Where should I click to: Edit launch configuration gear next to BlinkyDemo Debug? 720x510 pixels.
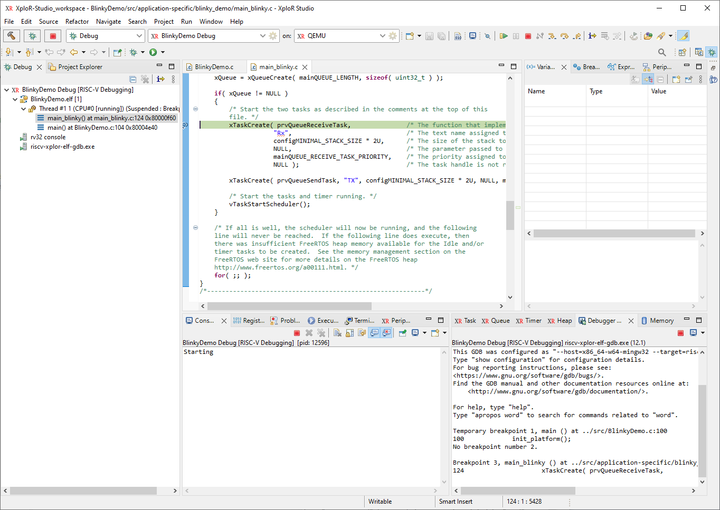[273, 36]
